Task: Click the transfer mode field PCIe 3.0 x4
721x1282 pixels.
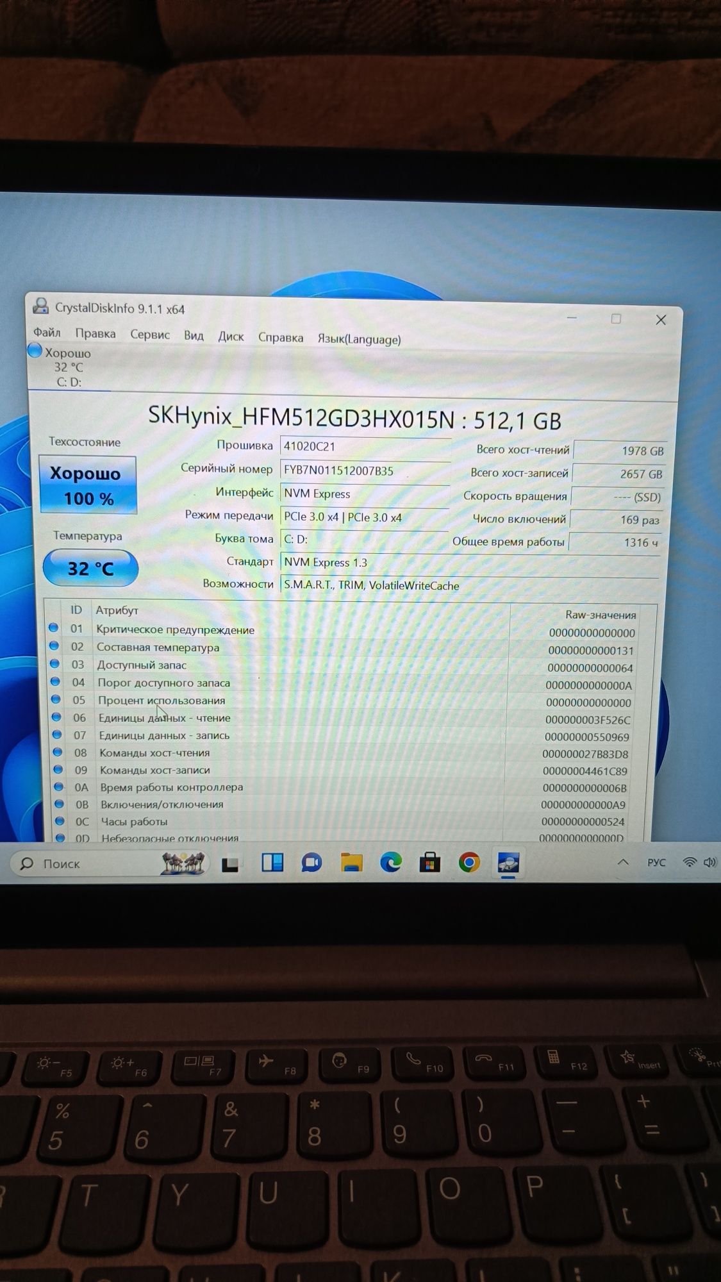Action: (x=364, y=517)
